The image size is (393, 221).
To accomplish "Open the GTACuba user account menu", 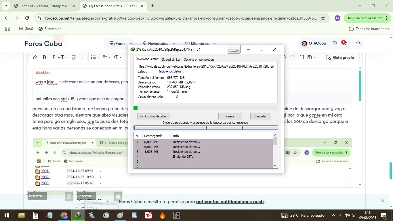I will [x=314, y=43].
